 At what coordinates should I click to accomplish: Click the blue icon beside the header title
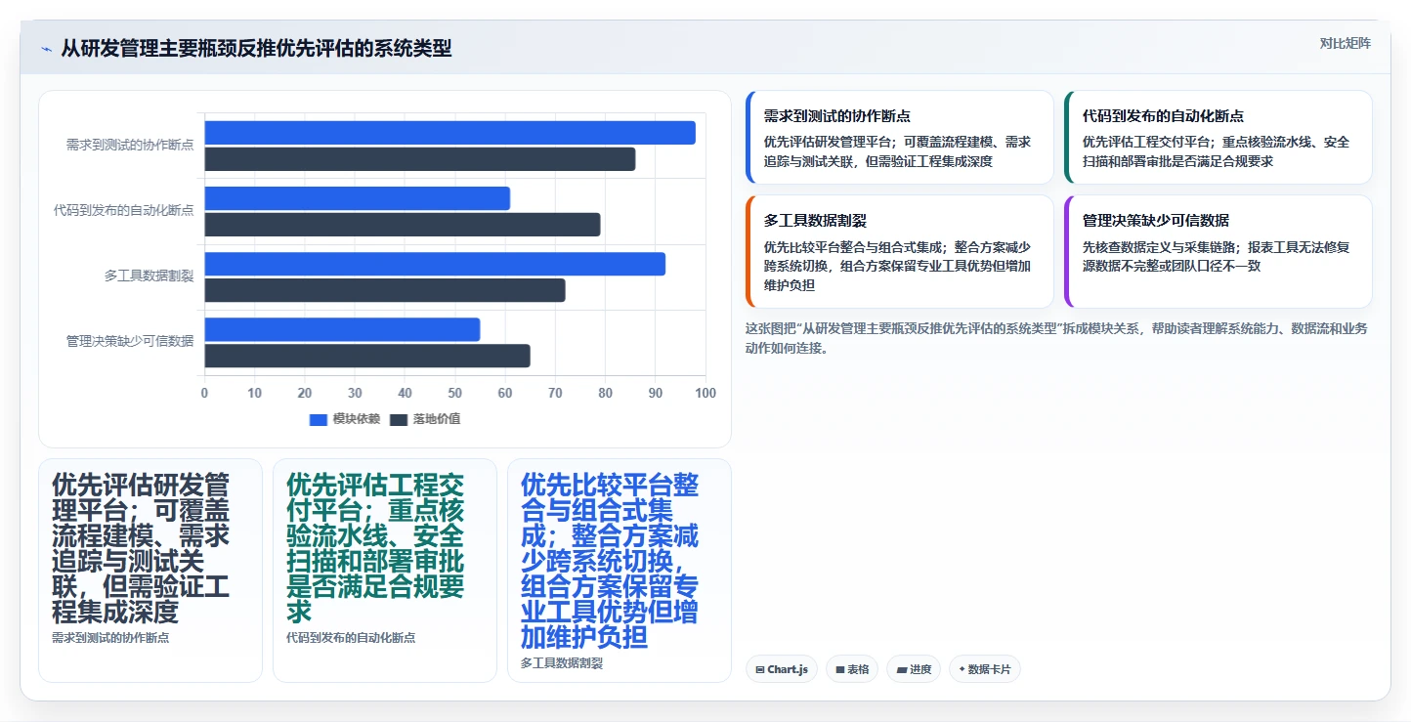46,49
